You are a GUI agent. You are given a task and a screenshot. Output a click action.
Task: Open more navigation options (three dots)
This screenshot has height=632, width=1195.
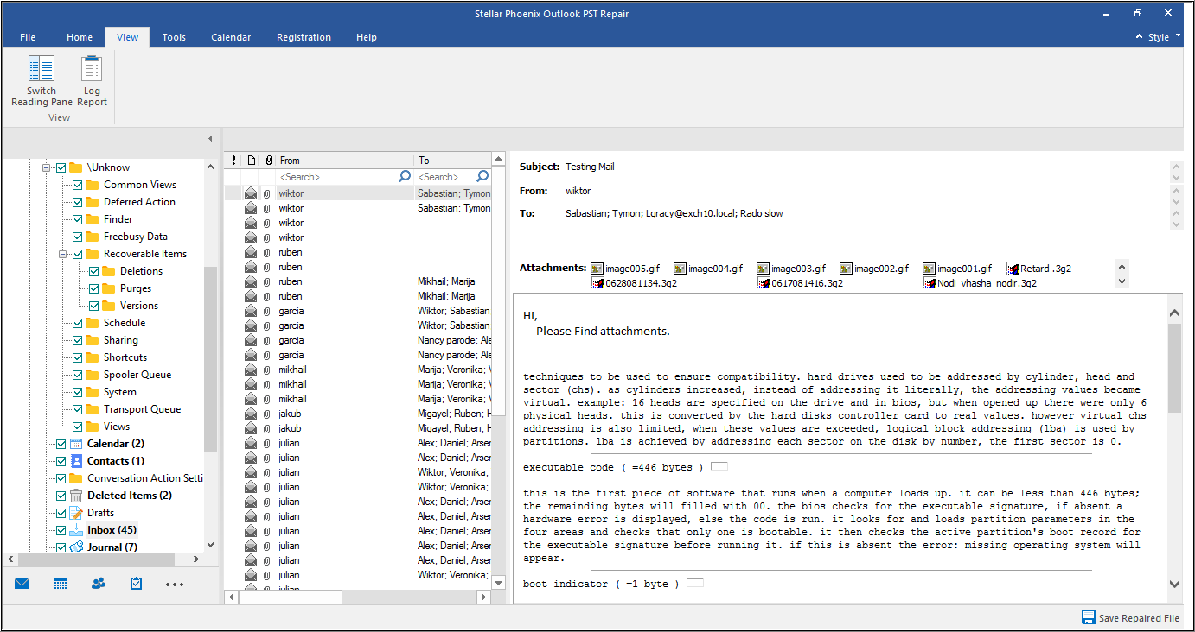(x=175, y=585)
